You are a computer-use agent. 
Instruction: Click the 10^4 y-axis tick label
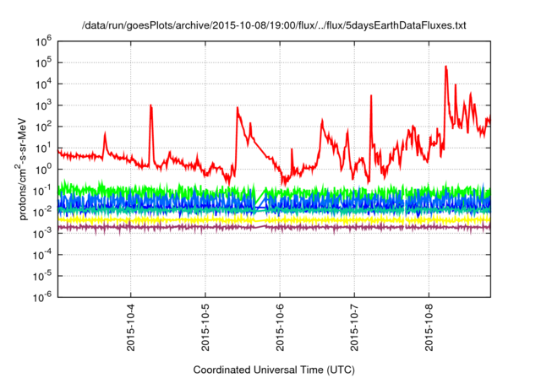43,84
